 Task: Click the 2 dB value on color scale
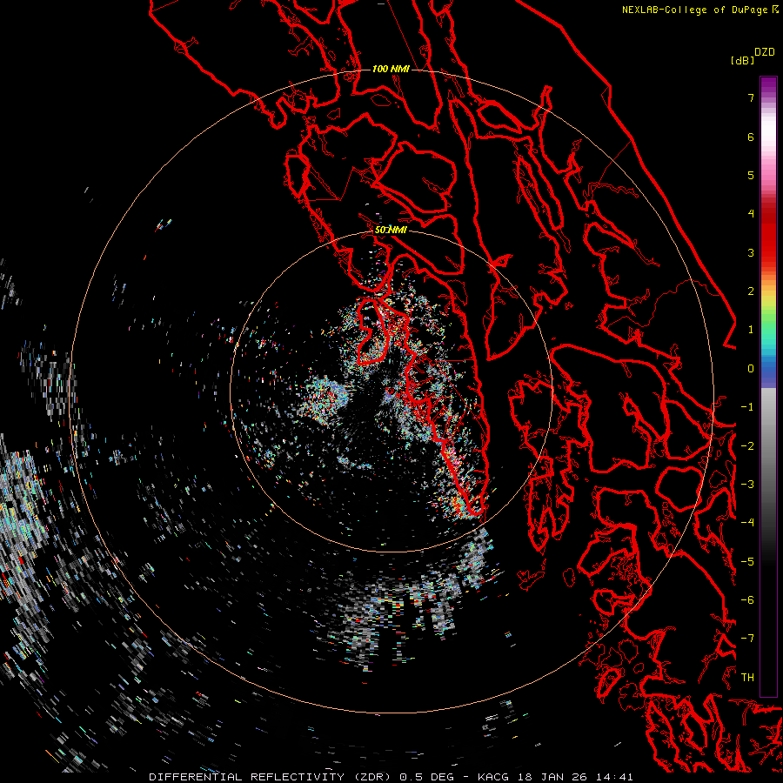751,291
